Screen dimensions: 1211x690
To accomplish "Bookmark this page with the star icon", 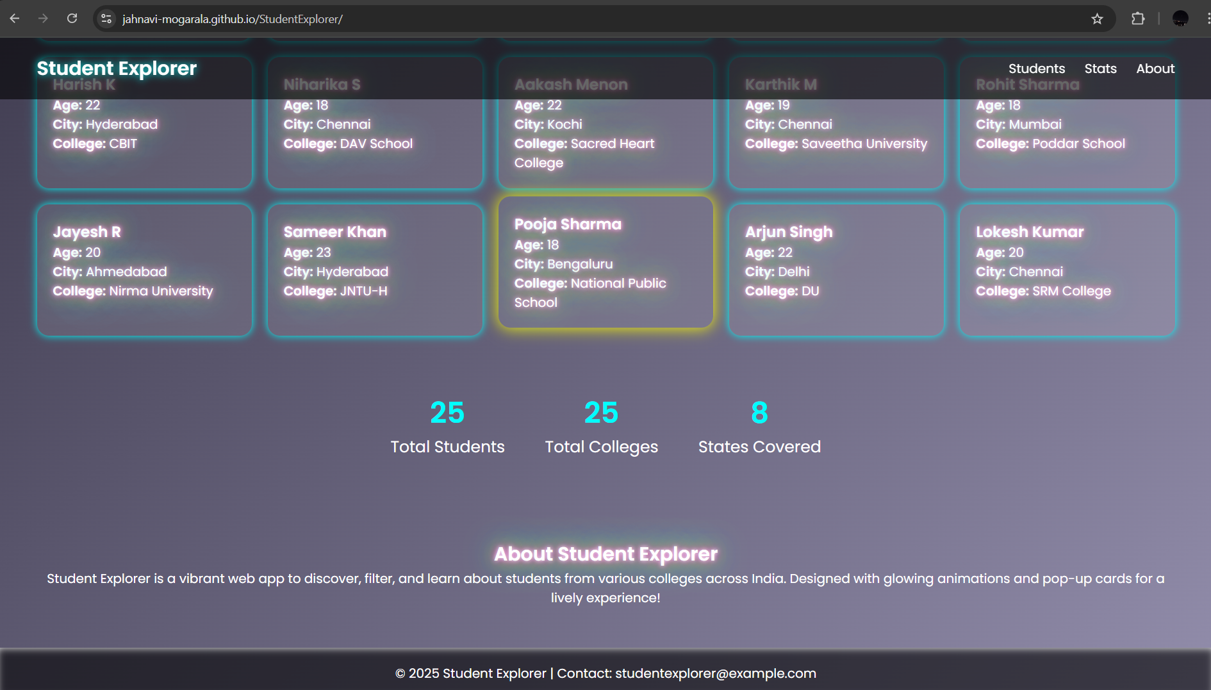I will [x=1097, y=19].
